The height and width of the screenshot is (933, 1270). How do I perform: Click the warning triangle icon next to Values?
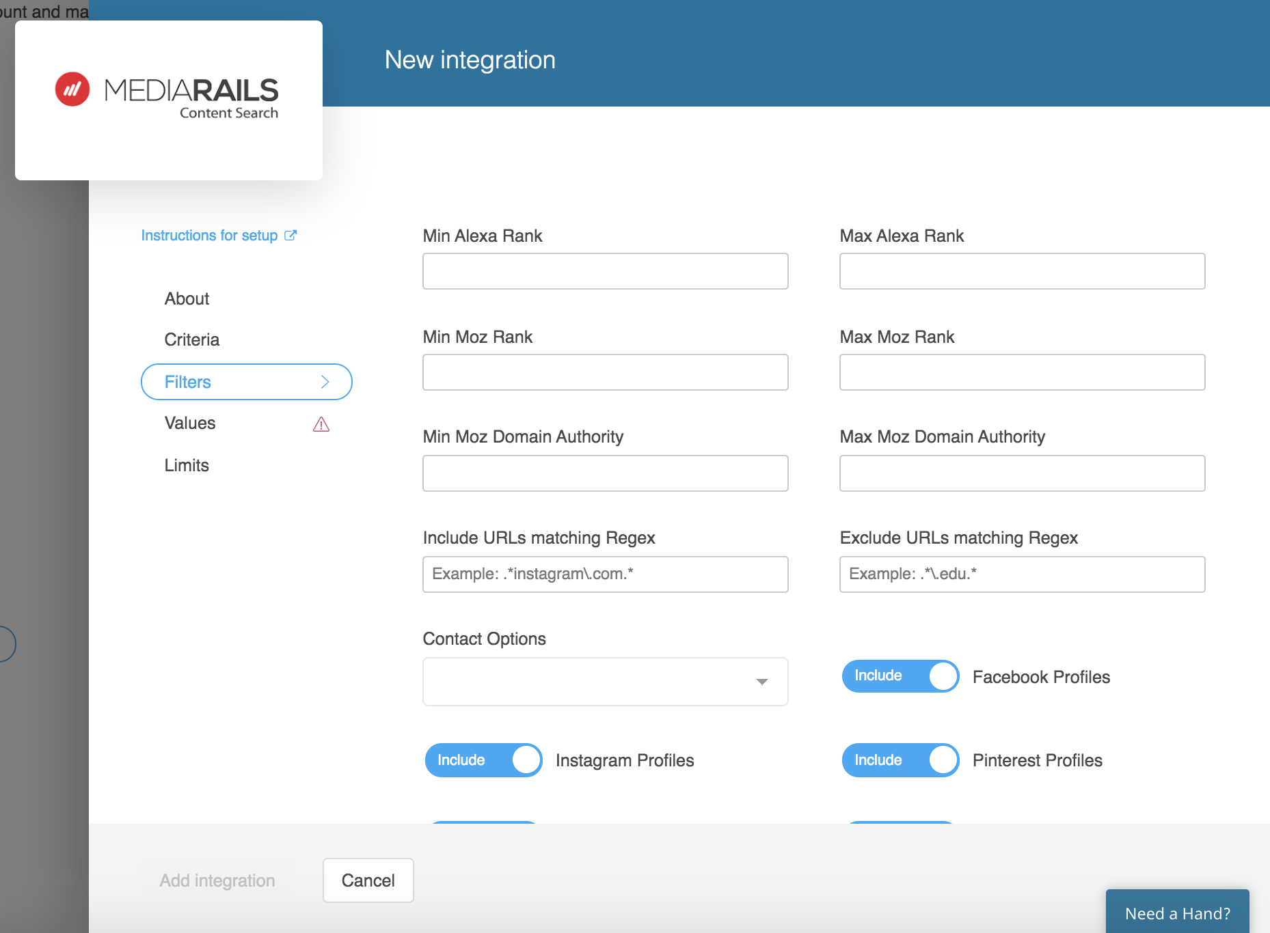321,424
